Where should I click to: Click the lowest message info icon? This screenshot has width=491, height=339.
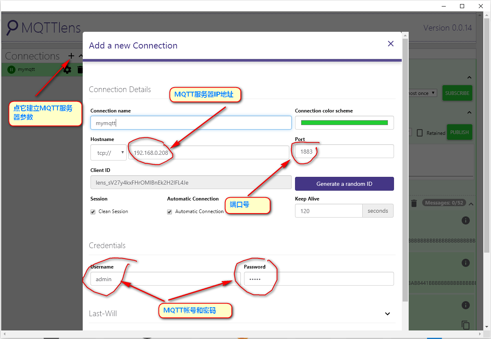[x=466, y=305]
